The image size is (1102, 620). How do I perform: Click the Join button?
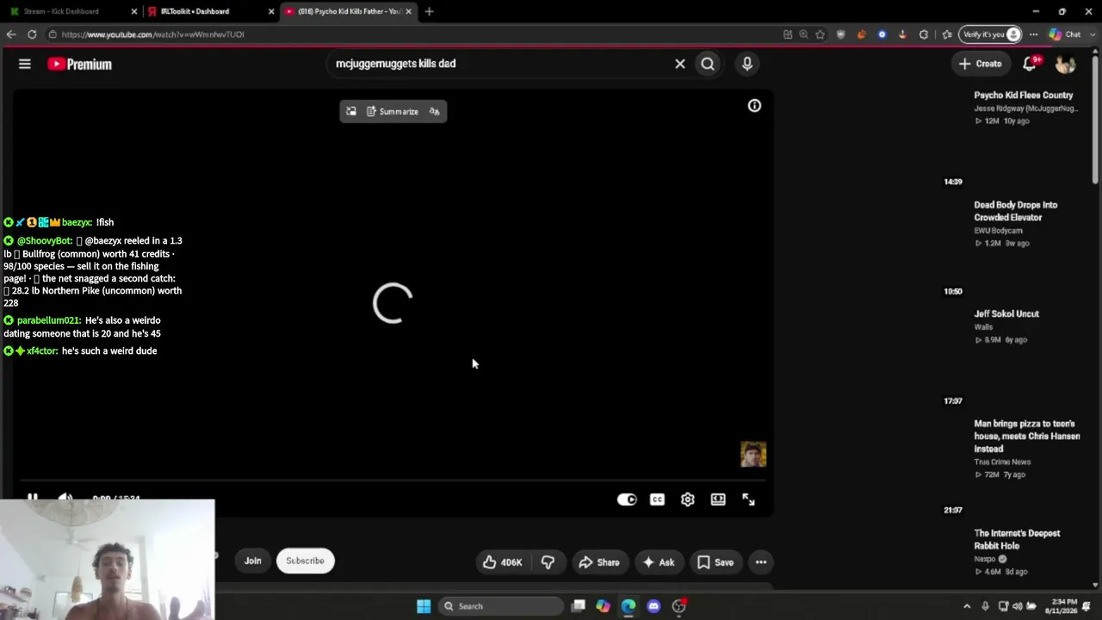click(252, 561)
